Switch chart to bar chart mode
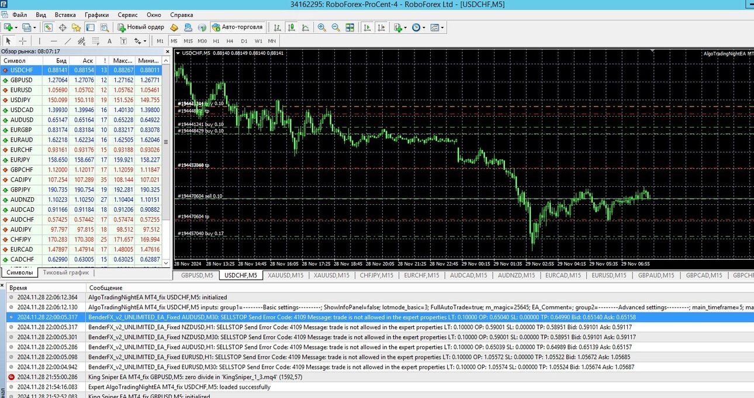Image resolution: width=754 pixels, height=398 pixels. 277,27
